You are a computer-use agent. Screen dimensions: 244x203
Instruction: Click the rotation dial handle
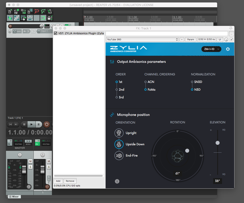click(x=187, y=150)
